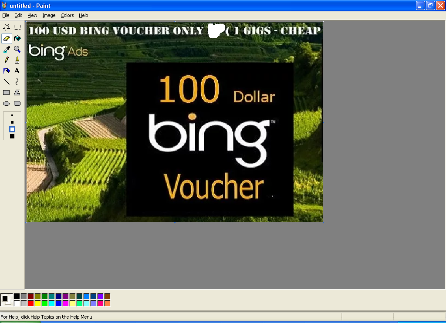Screen dimensions: 446x323
Task: Open the Edit menu
Action: pyautogui.click(x=18, y=15)
